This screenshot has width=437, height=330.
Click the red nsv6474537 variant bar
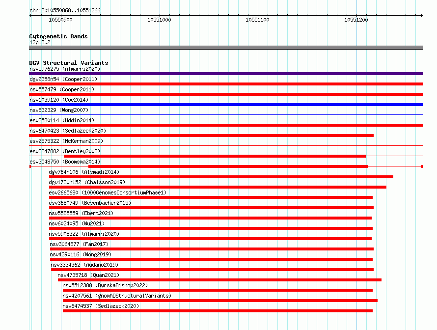point(218,311)
